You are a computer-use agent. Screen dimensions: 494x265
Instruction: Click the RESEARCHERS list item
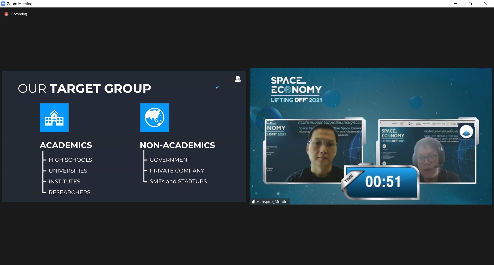pos(69,192)
